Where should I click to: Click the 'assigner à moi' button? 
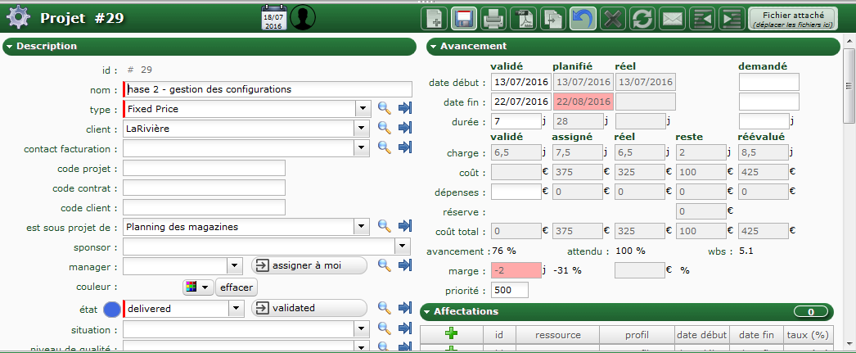309,265
